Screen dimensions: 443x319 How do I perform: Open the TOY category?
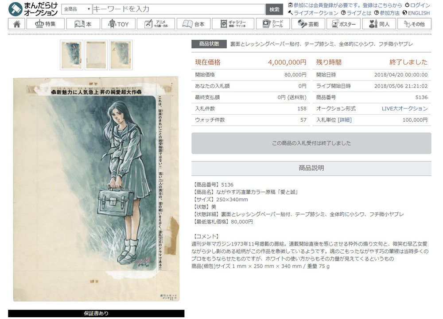pos(118,24)
